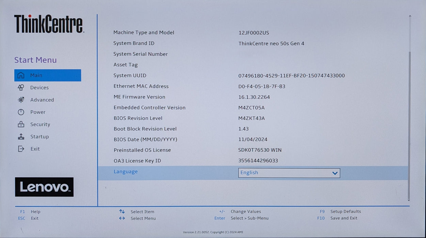This screenshot has width=426, height=238.
Task: Click the F1 Help shortcut
Action: pyautogui.click(x=30, y=211)
